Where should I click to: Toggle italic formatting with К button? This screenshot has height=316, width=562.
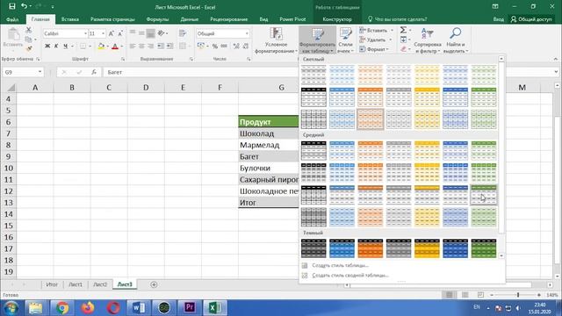[56, 47]
